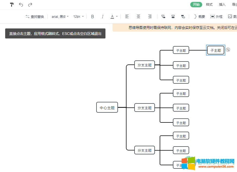Enable center text alignment
237x172 pixels.
tap(138, 17)
